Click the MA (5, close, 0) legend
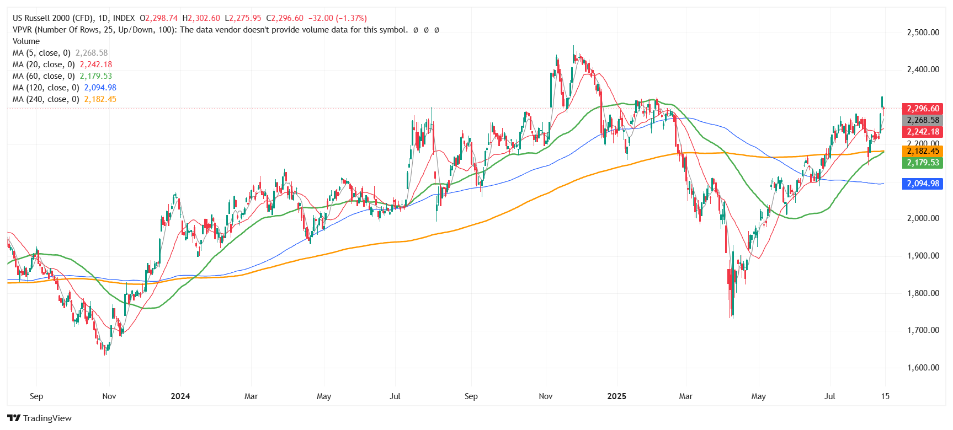The image size is (953, 430). point(41,53)
